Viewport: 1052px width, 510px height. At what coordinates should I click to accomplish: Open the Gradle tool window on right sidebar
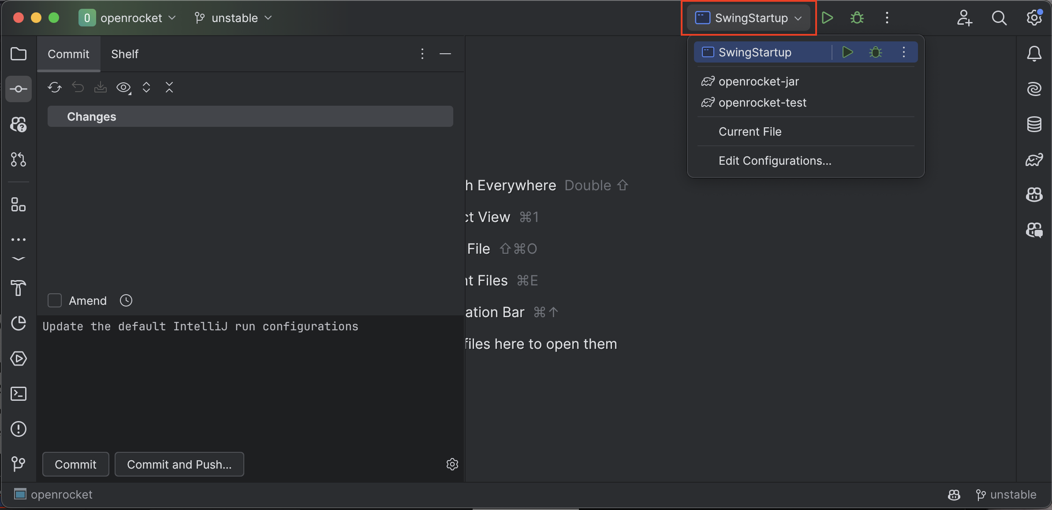point(1034,159)
